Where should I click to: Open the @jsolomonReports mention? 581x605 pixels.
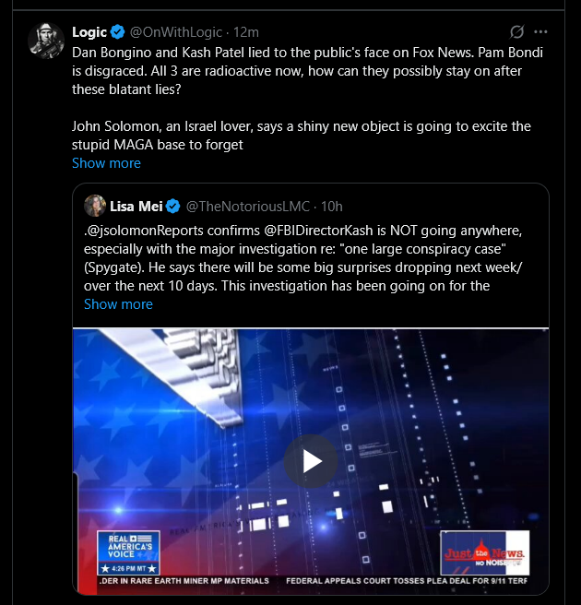(x=145, y=231)
